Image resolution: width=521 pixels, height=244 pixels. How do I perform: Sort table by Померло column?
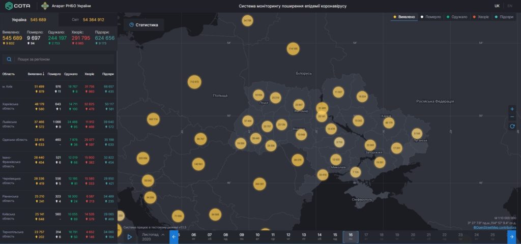tap(54, 74)
